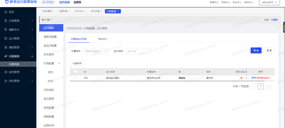Open 包车 under 价格配置
The image size is (285, 128).
51,81
